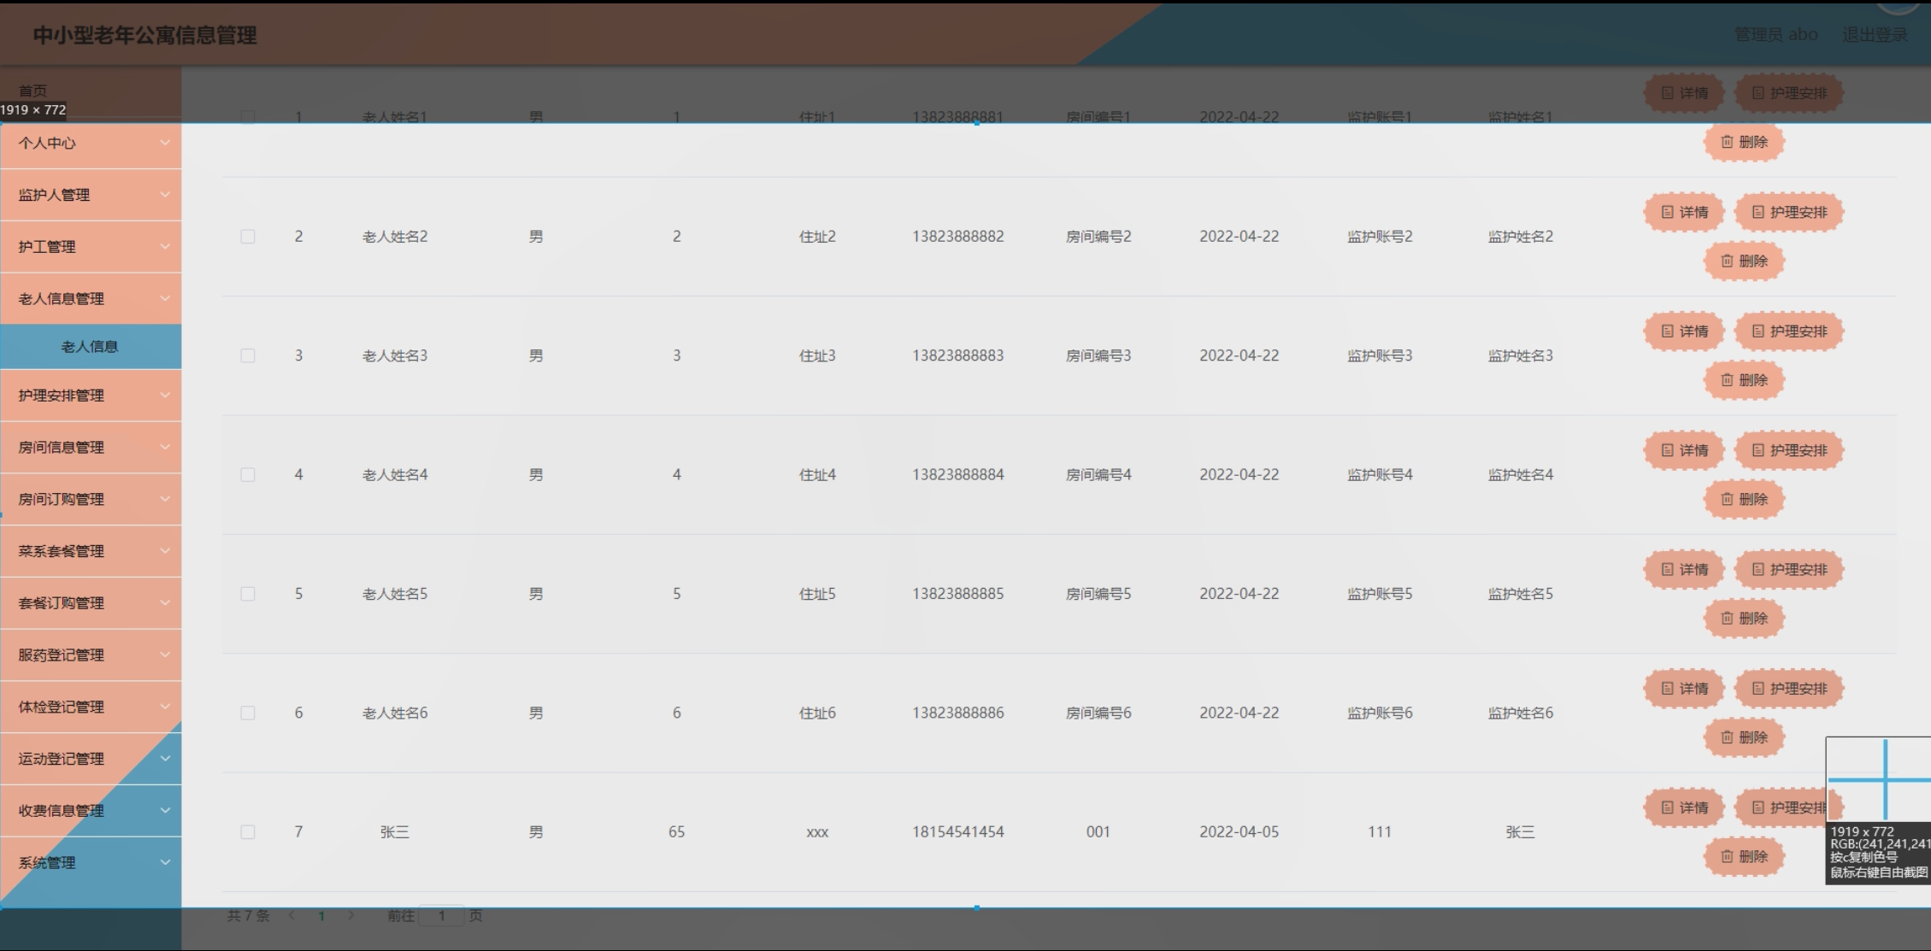This screenshot has height=951, width=1931.
Task: Open 详情 icon button for 老人姓名6
Action: pyautogui.click(x=1667, y=689)
